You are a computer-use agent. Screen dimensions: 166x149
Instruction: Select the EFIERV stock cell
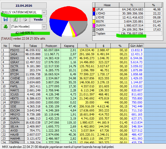coord(17,102)
